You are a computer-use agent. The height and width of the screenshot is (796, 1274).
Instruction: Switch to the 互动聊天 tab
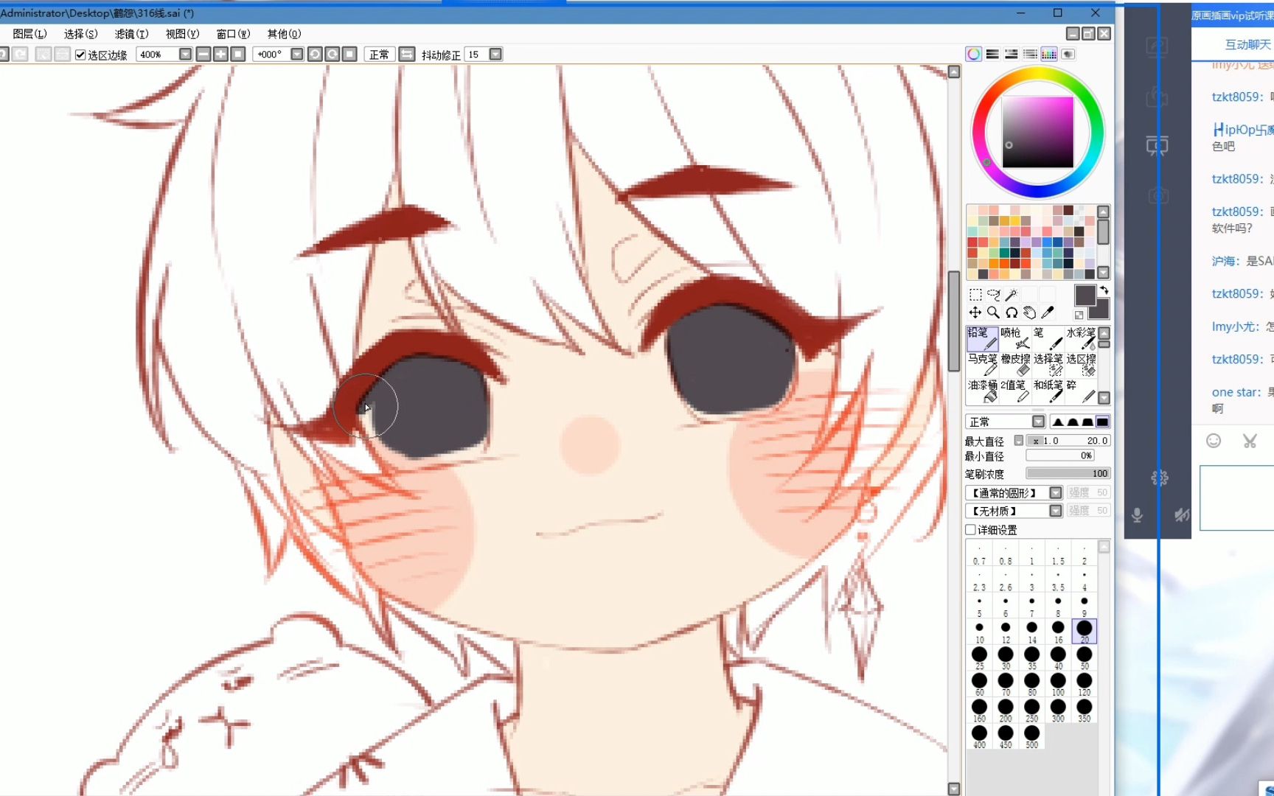[x=1247, y=44]
